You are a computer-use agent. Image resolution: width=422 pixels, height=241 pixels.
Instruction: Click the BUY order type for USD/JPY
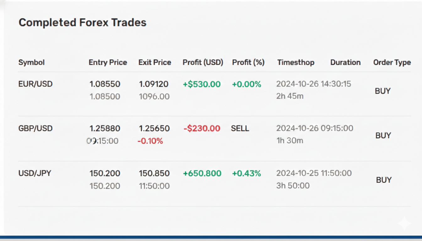tap(384, 180)
